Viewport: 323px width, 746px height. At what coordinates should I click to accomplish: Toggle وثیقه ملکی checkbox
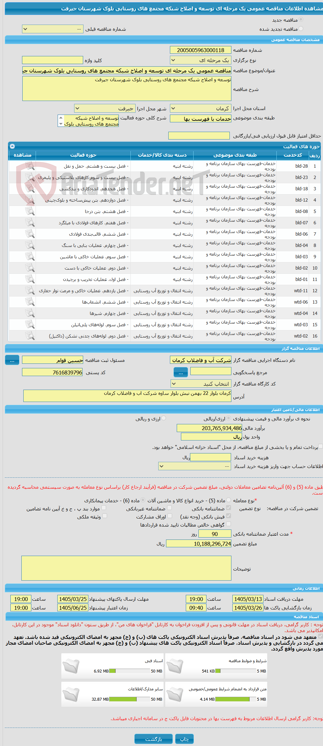pos(105,516)
